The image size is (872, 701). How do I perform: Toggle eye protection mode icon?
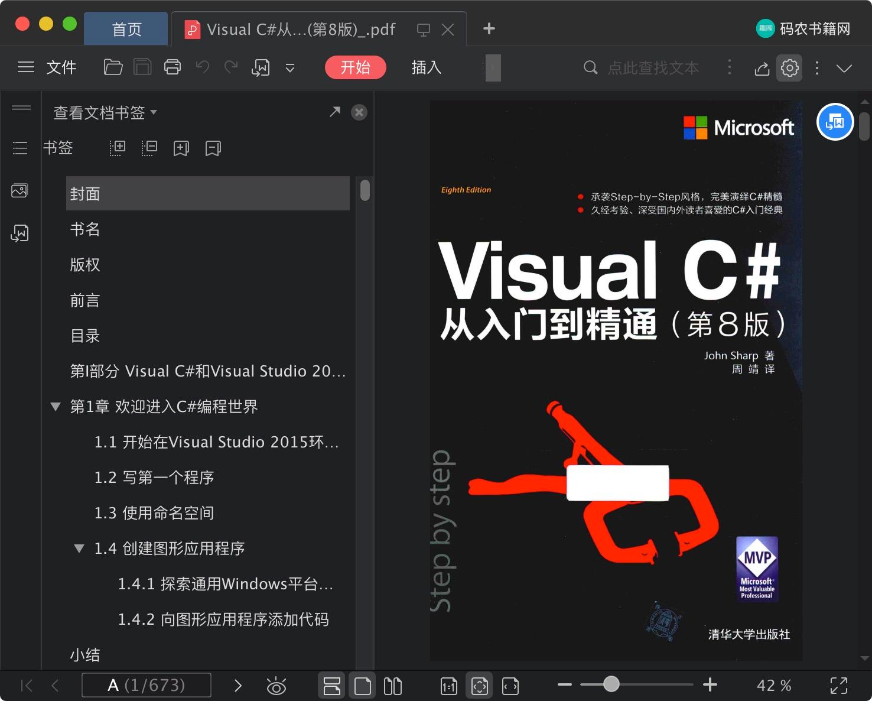tap(276, 686)
